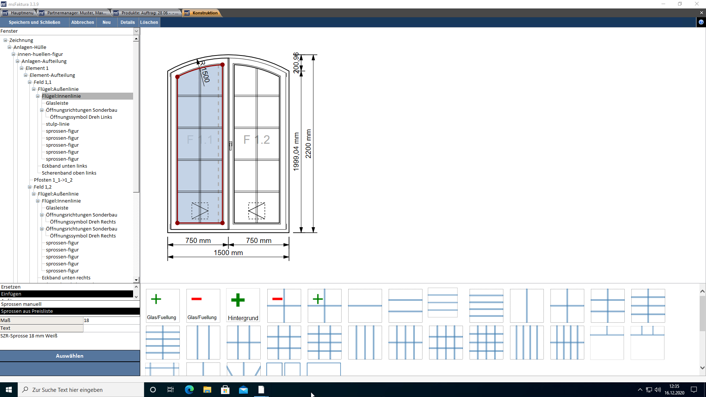Viewport: 706px width, 397px height.
Task: Collapse the Element 1 tree node
Action: (x=22, y=68)
